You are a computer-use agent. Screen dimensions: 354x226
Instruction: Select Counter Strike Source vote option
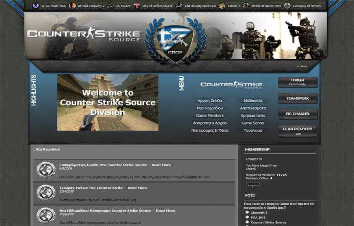click(247, 222)
